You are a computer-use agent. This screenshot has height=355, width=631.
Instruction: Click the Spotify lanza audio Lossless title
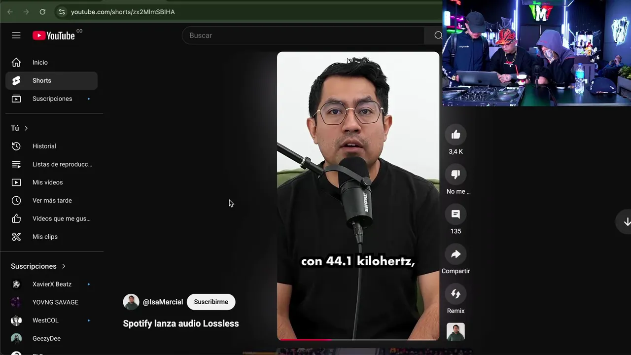click(x=181, y=323)
